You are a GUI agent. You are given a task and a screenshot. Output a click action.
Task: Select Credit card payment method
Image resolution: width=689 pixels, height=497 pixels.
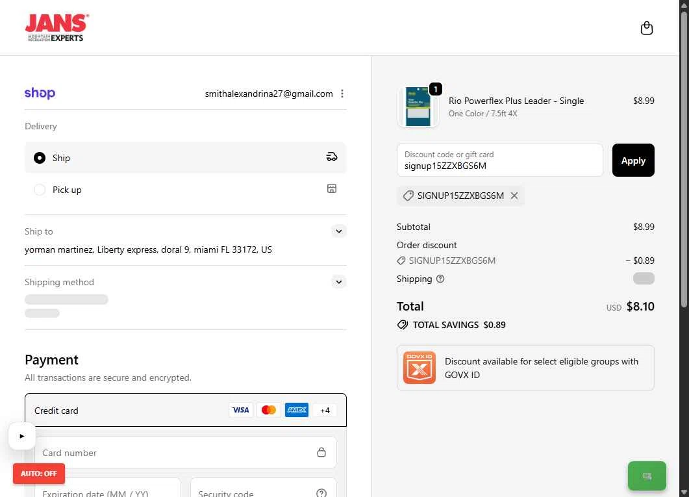186,410
